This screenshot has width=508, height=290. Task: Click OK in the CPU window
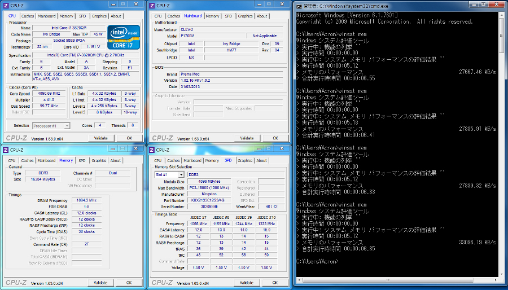(129, 138)
